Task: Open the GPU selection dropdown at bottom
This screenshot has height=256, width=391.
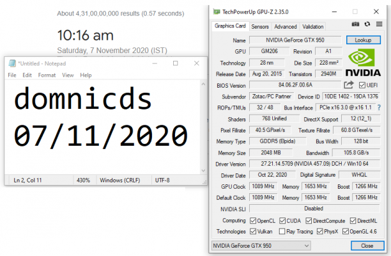Action: 261,246
